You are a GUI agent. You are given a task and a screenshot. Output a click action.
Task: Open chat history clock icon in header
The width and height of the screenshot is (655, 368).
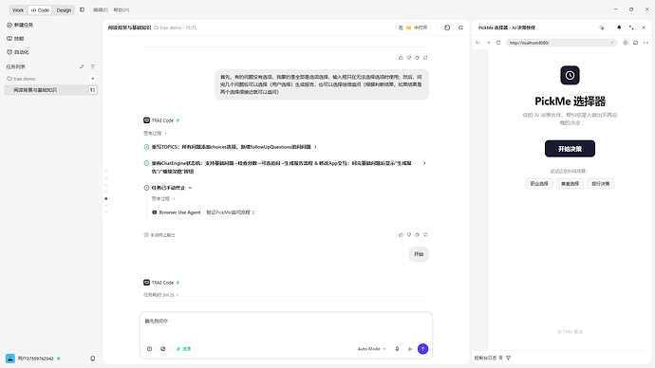447,28
